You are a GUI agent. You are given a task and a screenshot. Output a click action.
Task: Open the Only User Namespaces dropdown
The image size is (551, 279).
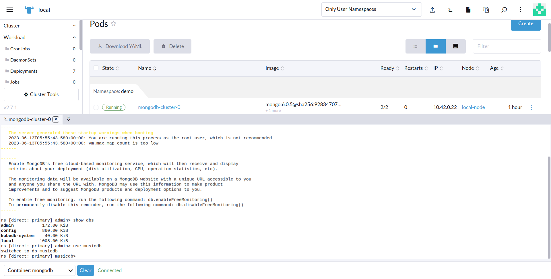click(x=371, y=9)
